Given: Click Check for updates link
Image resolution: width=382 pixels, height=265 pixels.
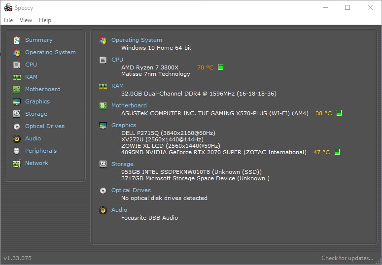Looking at the screenshot, I should pos(347,258).
